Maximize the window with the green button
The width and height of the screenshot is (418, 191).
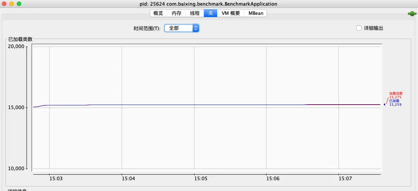[x=19, y=4]
